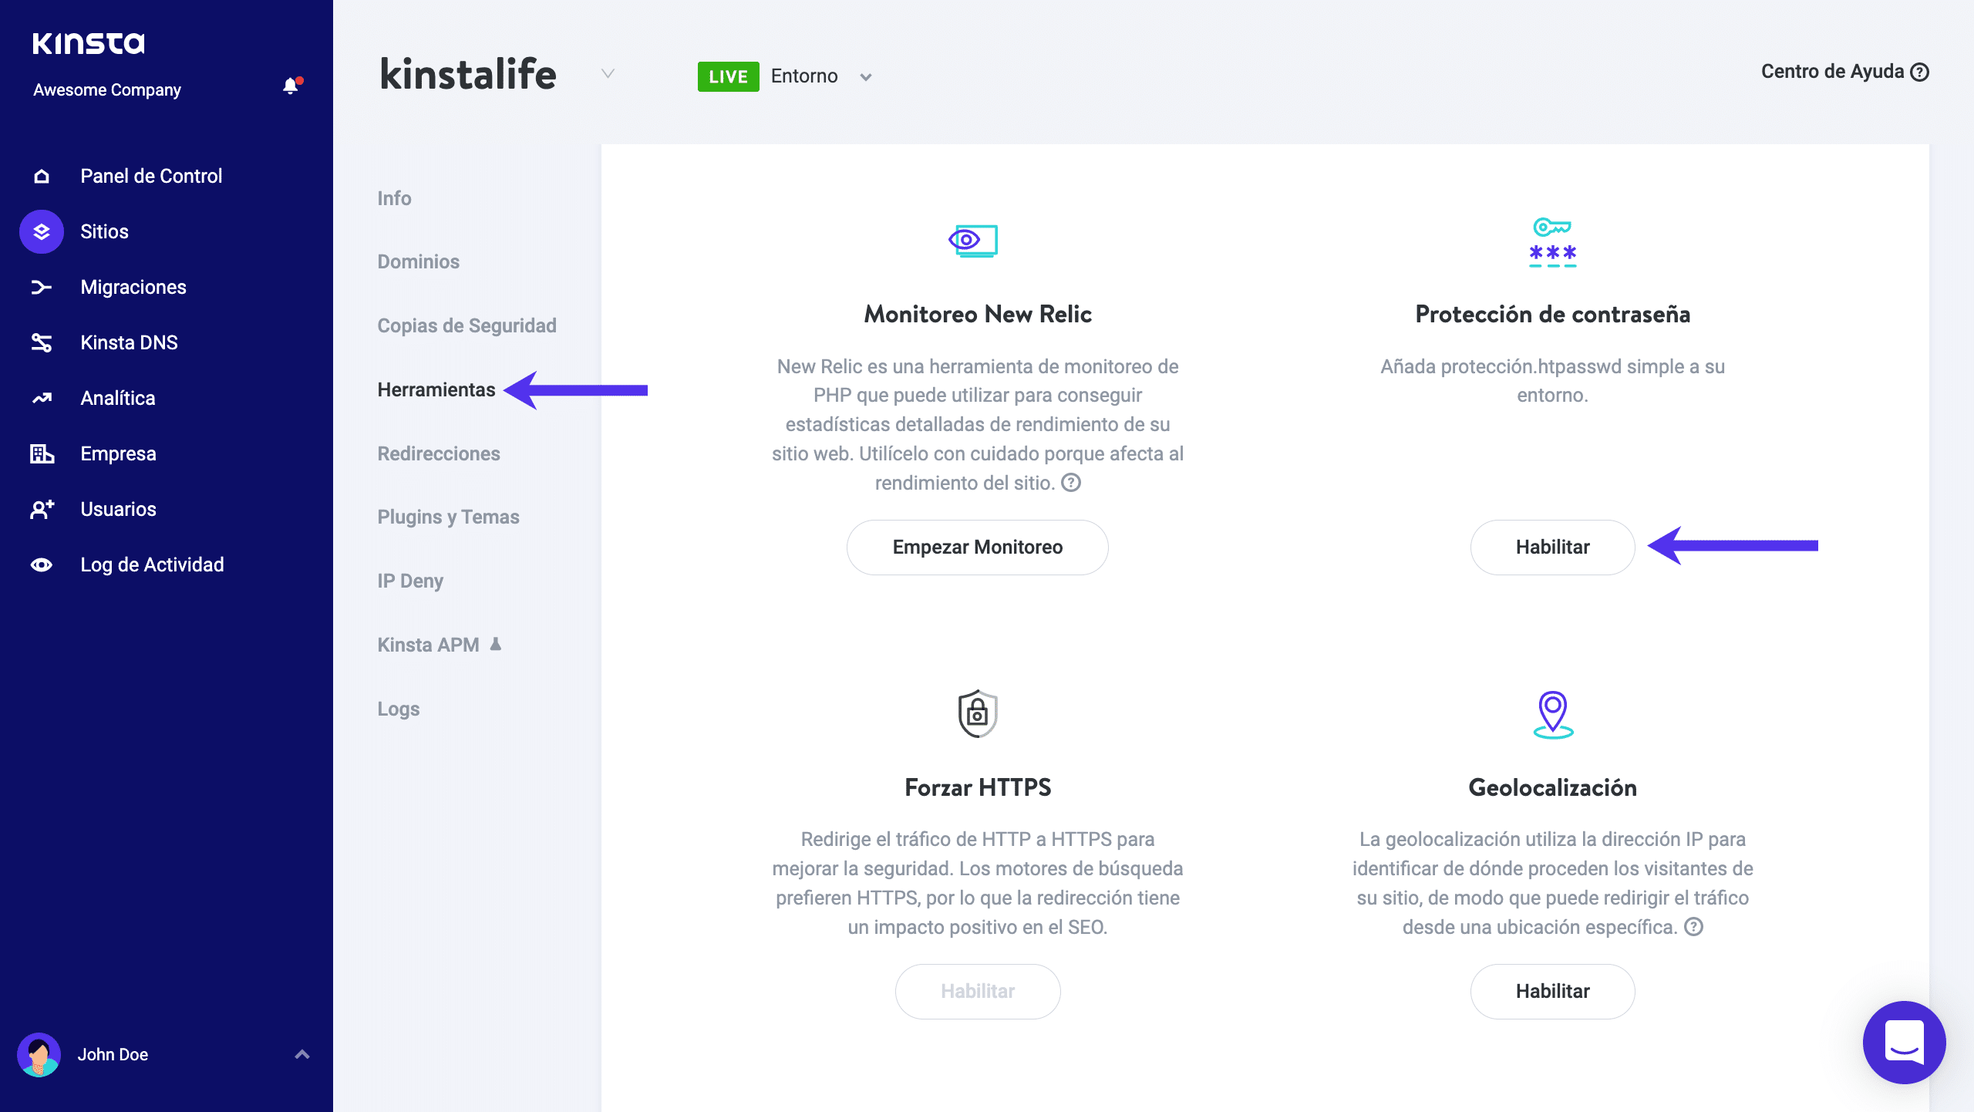1974x1112 pixels.
Task: Click the Log de Actividad eye icon
Action: [42, 564]
